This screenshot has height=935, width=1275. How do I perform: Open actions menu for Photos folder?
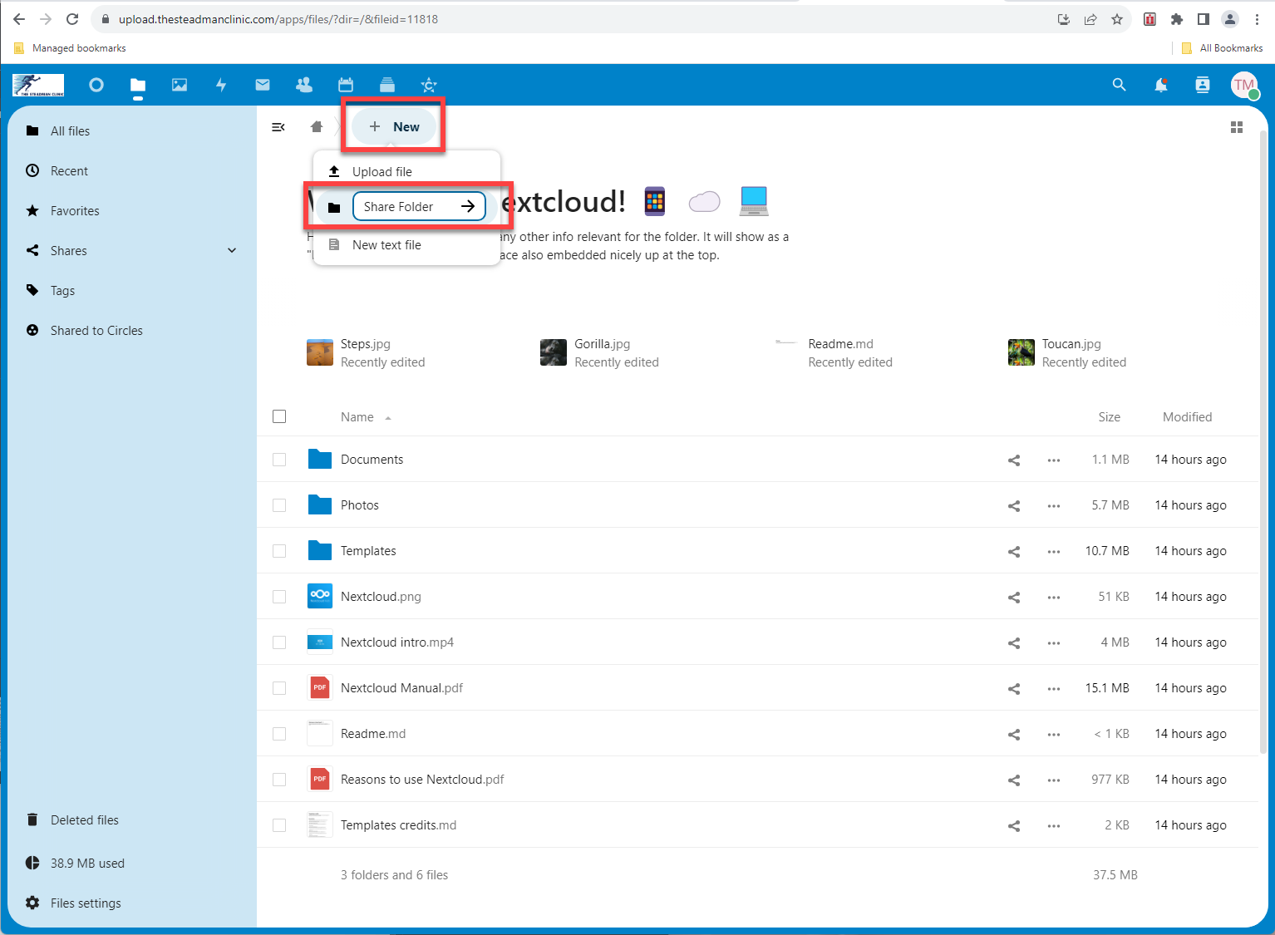click(1054, 505)
